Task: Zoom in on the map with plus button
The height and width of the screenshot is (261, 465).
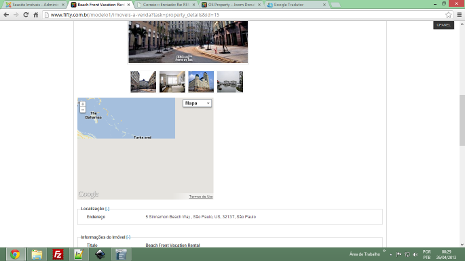Action: [83, 104]
